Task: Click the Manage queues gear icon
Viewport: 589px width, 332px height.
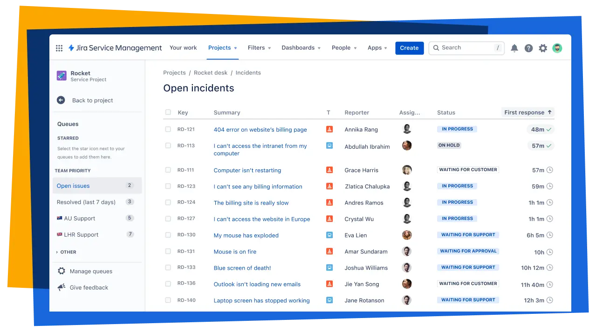Action: (x=62, y=271)
